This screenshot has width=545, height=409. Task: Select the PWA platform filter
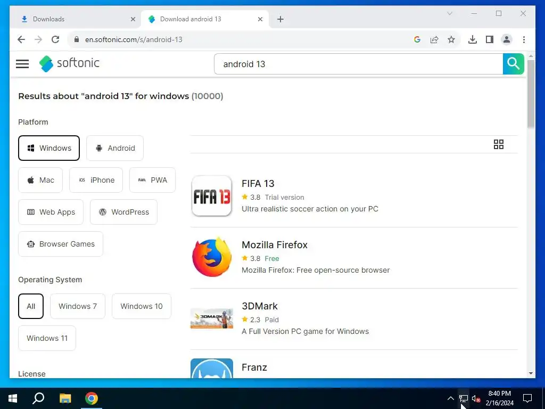click(x=152, y=180)
